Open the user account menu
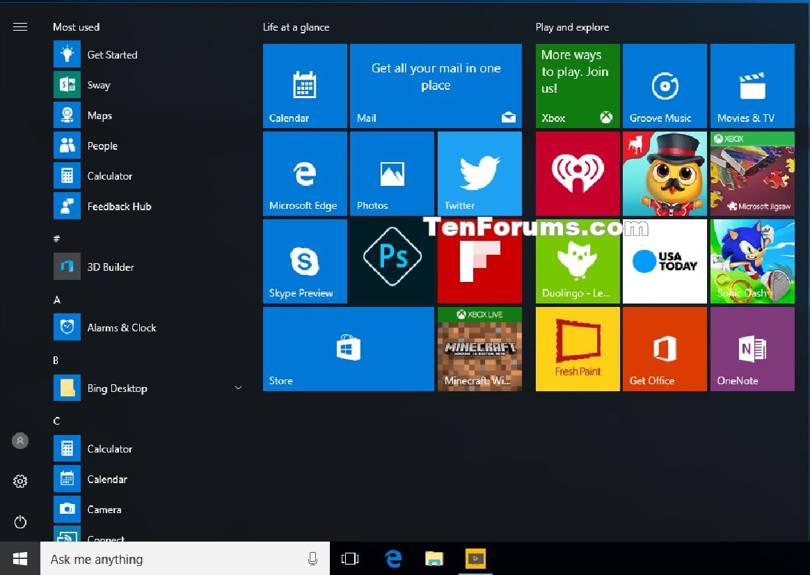The image size is (810, 575). (20, 440)
